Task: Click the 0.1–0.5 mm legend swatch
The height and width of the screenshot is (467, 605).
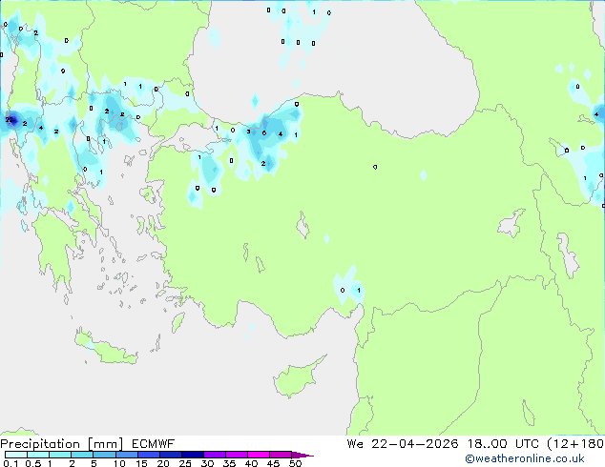Action: click(x=16, y=455)
